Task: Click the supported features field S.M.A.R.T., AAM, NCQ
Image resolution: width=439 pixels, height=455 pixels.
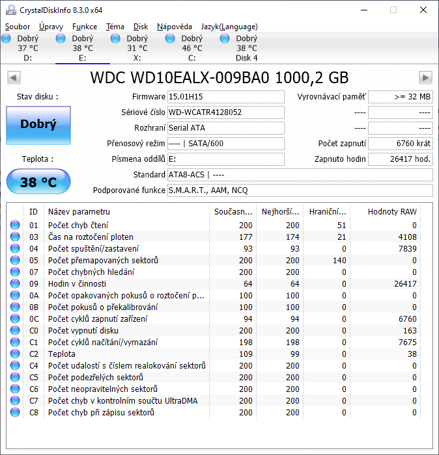Action: [x=300, y=190]
